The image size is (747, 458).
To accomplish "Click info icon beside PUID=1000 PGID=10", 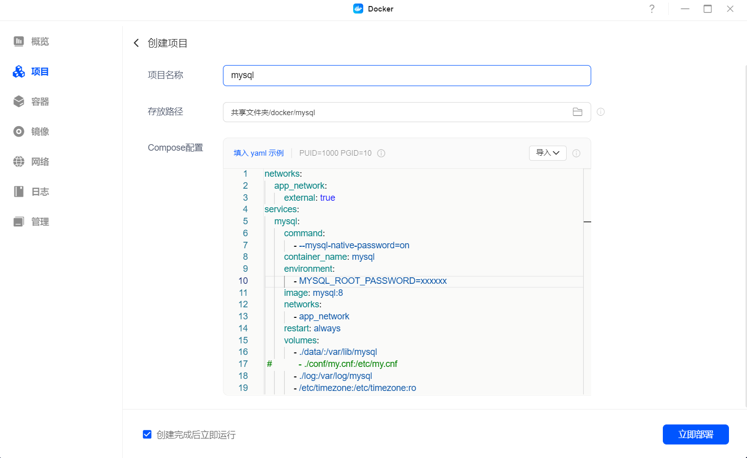I will click(381, 153).
